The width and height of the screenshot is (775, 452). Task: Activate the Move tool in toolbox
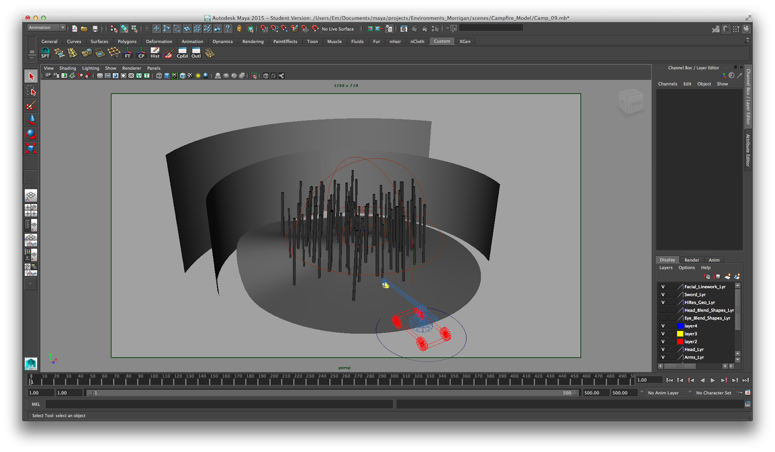pyautogui.click(x=31, y=120)
